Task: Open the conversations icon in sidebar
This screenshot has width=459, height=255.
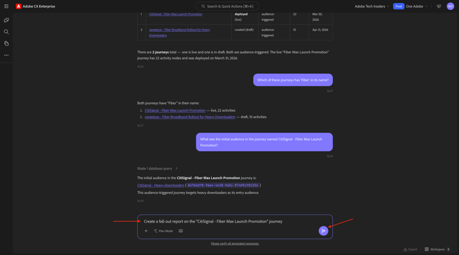Action: click(x=6, y=20)
